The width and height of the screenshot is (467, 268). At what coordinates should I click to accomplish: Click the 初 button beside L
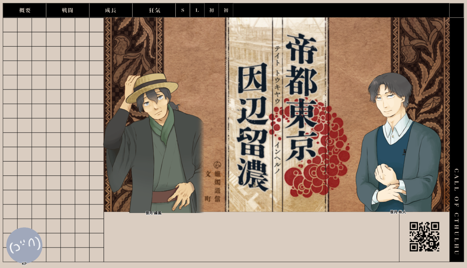point(211,10)
